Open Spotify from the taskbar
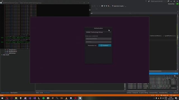This screenshot has height=100, width=179. 44,98
